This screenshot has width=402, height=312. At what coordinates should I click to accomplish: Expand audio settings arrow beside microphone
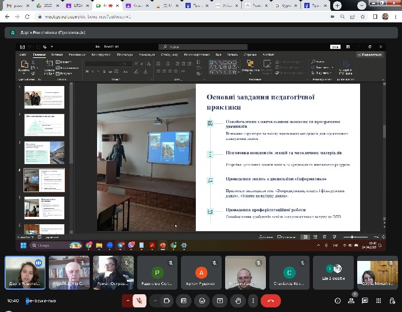(x=127, y=301)
